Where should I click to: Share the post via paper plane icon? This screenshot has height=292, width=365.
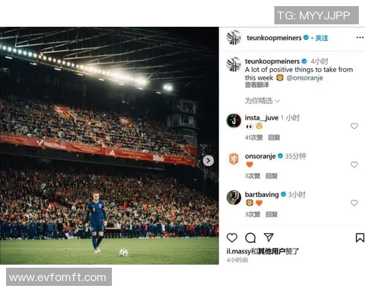click(x=269, y=237)
